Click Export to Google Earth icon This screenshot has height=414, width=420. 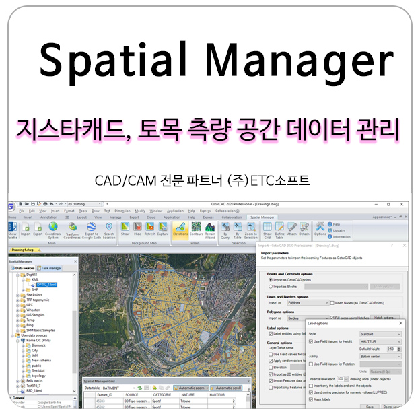(x=92, y=230)
